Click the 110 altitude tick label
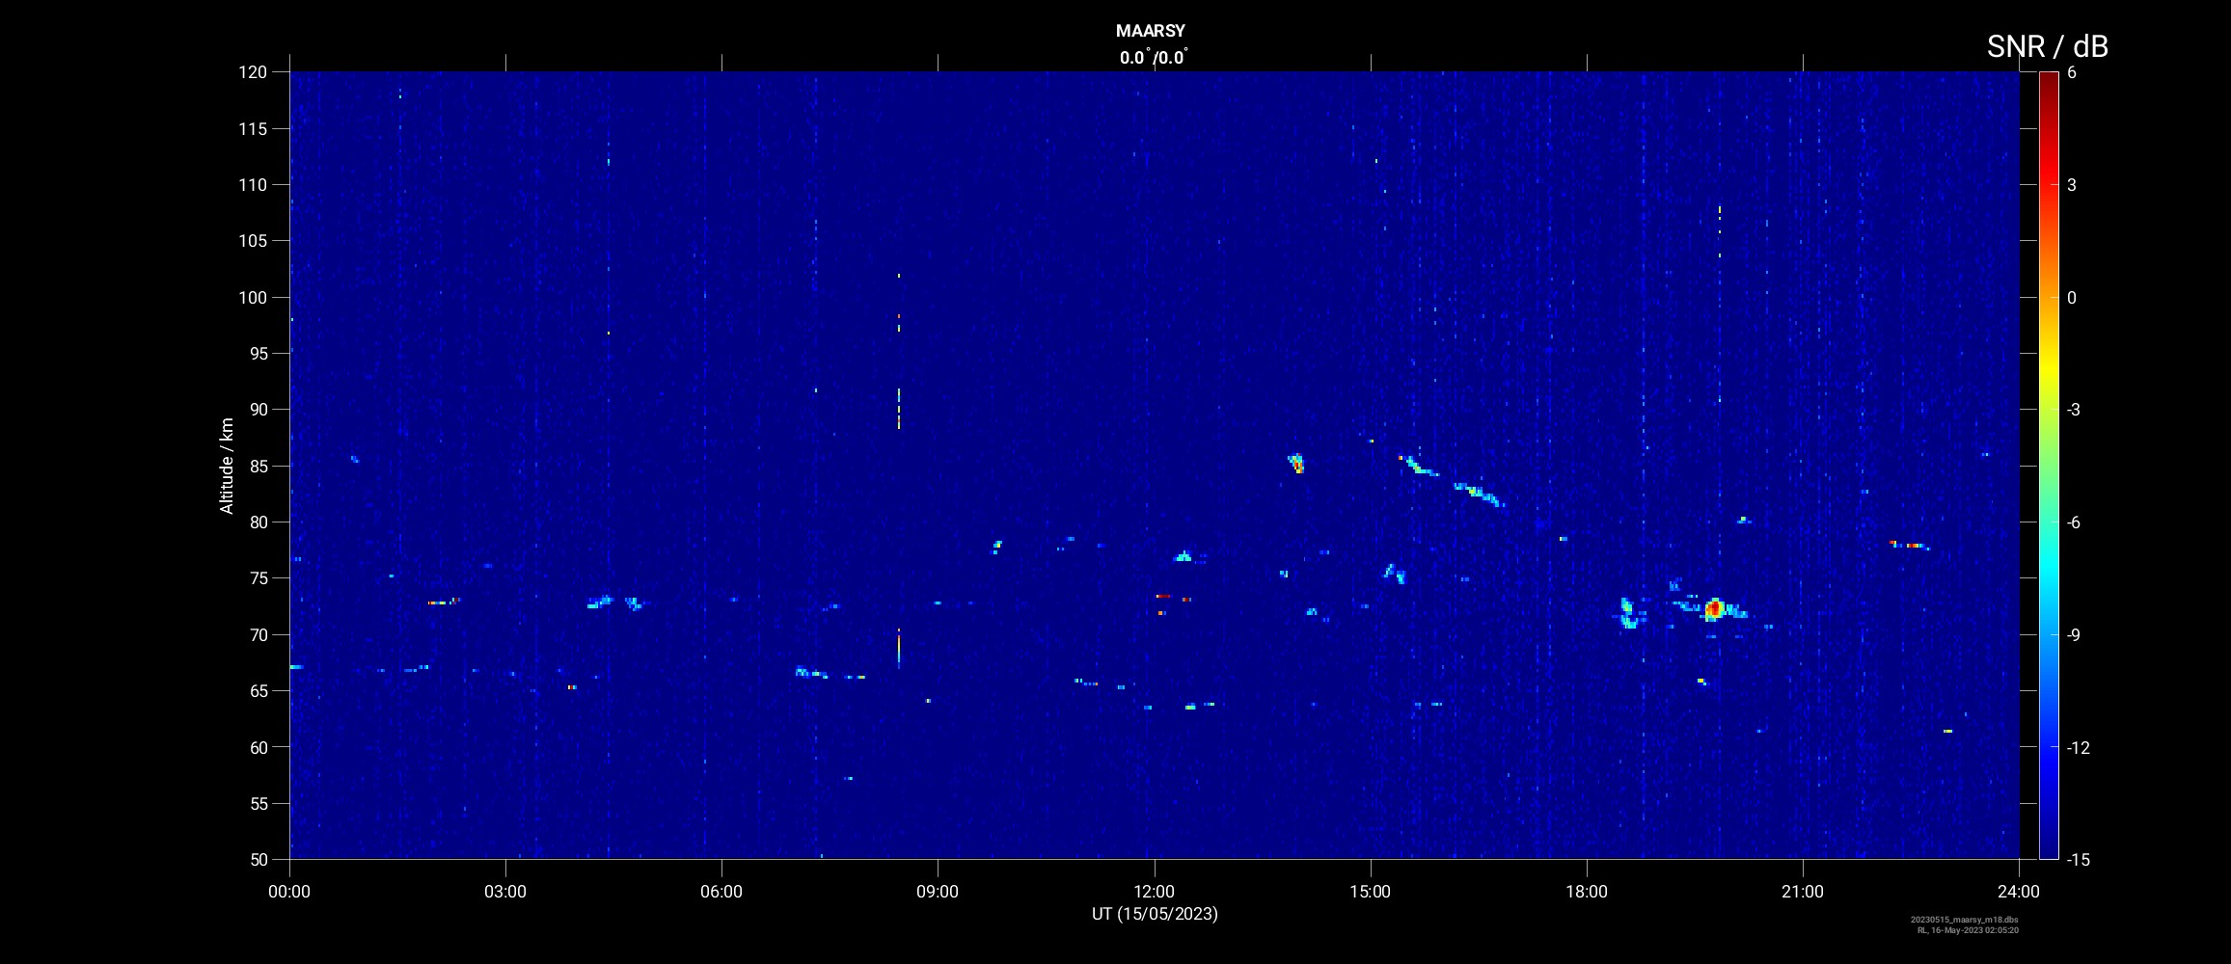The height and width of the screenshot is (964, 2231). coord(253,184)
